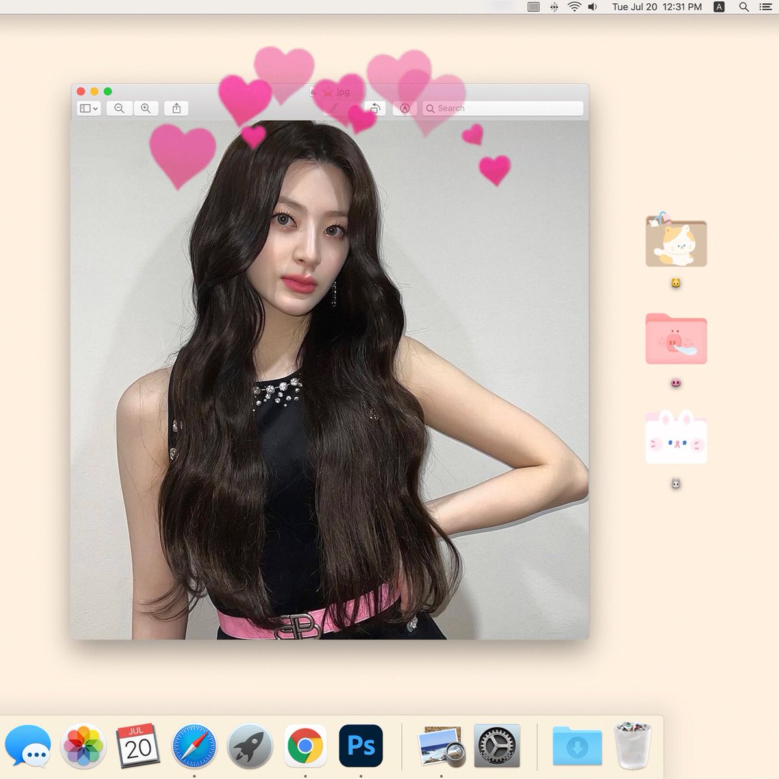Click the Share button in Preview
Viewport: 779px width, 779px height.
pos(177,108)
